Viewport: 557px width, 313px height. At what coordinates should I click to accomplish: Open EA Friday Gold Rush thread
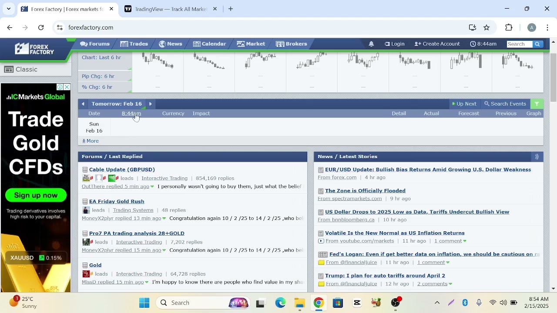coord(117,201)
